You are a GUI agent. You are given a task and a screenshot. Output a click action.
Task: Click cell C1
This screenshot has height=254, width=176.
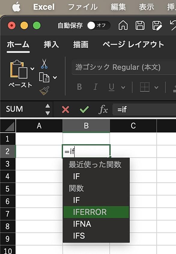[x=133, y=139]
